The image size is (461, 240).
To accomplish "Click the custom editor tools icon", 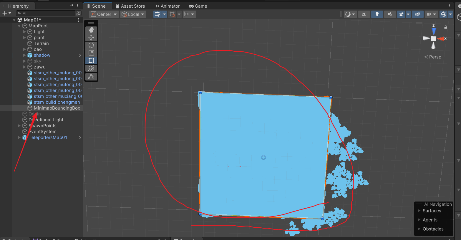I will 91,77.
